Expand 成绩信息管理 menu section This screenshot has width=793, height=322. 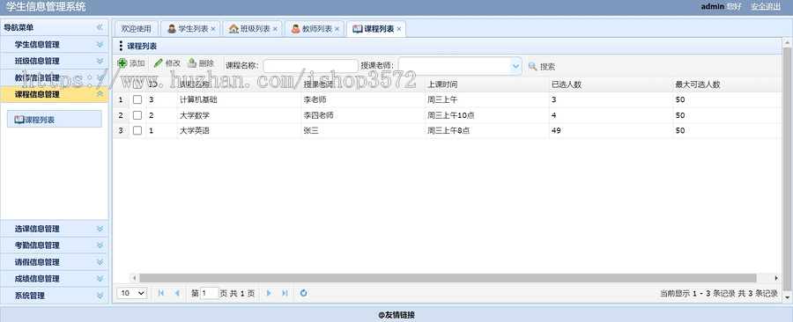coord(100,279)
